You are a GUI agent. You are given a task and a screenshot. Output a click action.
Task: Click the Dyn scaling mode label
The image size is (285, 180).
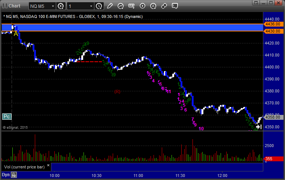pyautogui.click(x=6, y=175)
